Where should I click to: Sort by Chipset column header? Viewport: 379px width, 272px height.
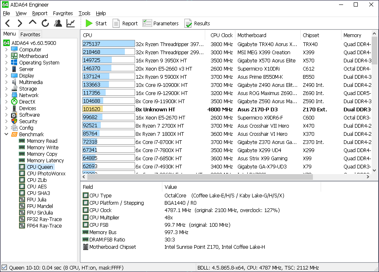321,35
